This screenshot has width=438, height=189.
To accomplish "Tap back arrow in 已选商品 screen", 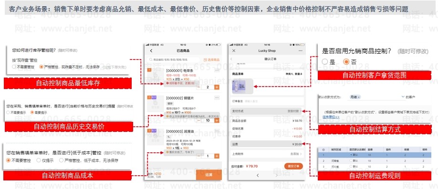I will [x=151, y=51].
